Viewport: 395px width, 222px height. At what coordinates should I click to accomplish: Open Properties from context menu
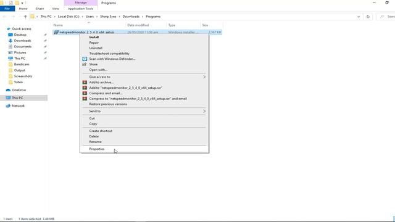click(96, 149)
